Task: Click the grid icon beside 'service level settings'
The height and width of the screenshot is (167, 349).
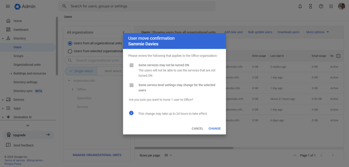Action: coord(132,85)
